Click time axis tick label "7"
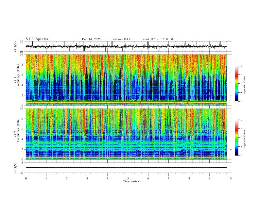 (x=169, y=178)
